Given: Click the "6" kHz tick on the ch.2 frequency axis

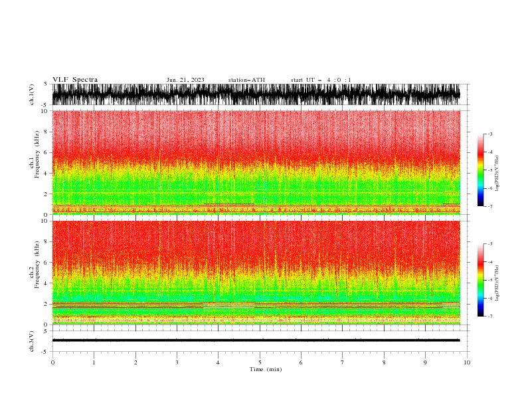Looking at the screenshot, I should pos(46,262).
